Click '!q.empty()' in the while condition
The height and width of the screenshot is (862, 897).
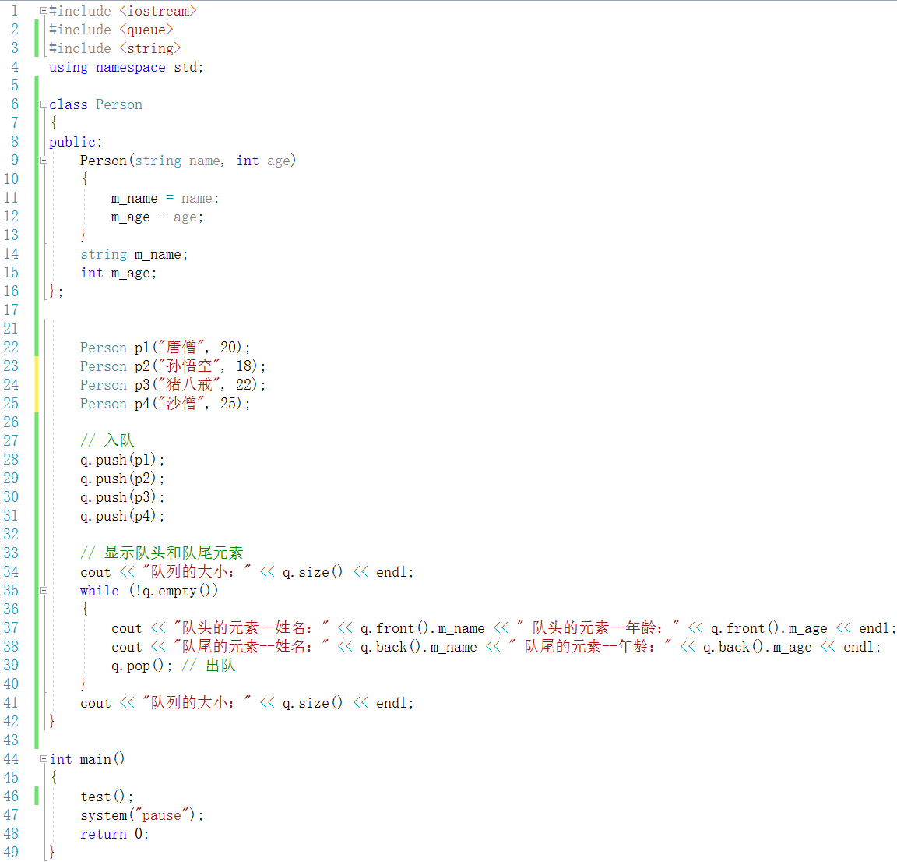174,591
